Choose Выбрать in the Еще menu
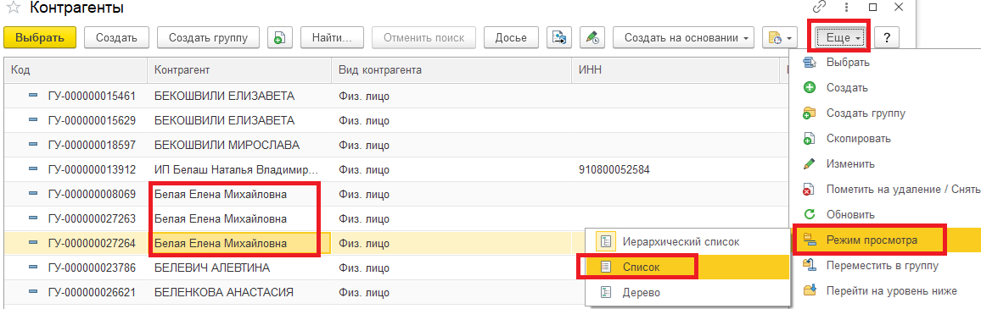This screenshot has height=309, width=981. click(x=885, y=63)
